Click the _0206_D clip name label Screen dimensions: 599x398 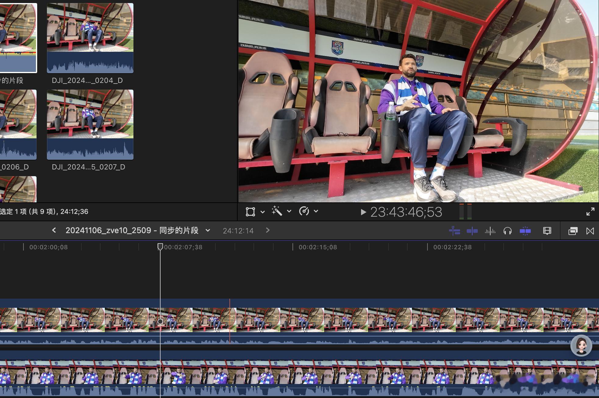14,167
